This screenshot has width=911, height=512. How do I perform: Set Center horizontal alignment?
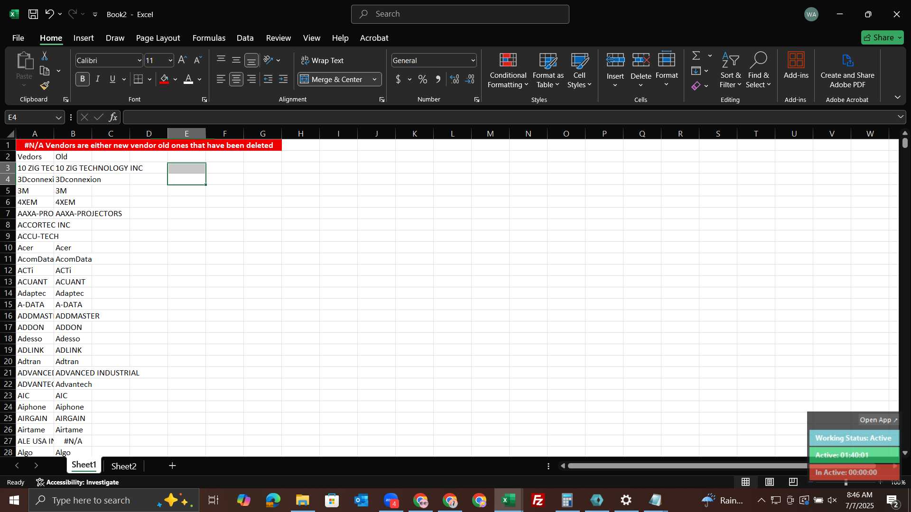[x=236, y=79]
